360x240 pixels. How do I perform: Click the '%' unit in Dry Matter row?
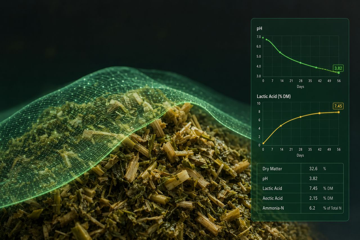(x=325, y=169)
